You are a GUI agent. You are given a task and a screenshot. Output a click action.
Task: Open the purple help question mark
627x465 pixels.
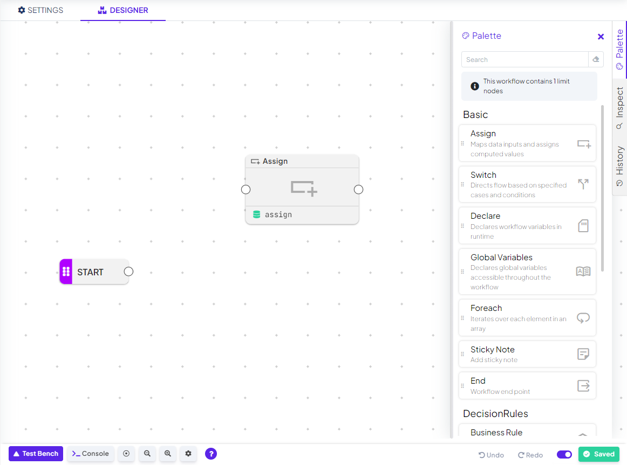pos(211,454)
